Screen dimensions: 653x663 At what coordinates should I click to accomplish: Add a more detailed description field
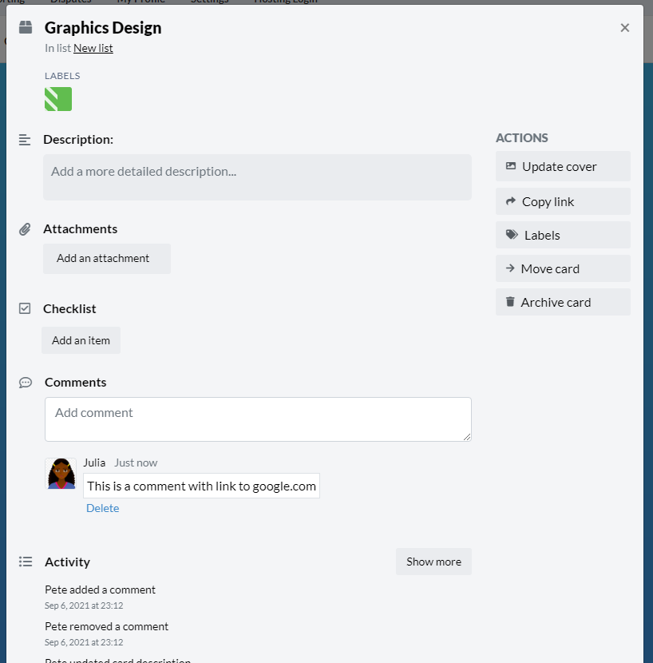257,177
